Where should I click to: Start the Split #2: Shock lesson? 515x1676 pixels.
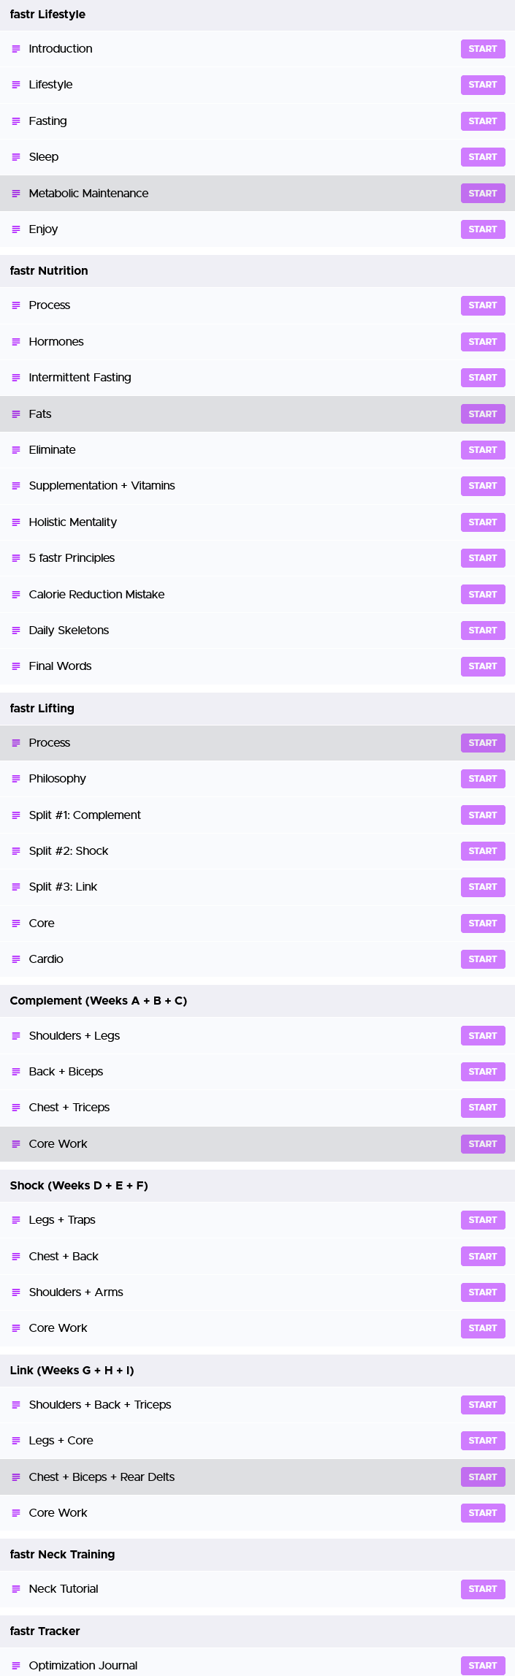pyautogui.click(x=483, y=851)
